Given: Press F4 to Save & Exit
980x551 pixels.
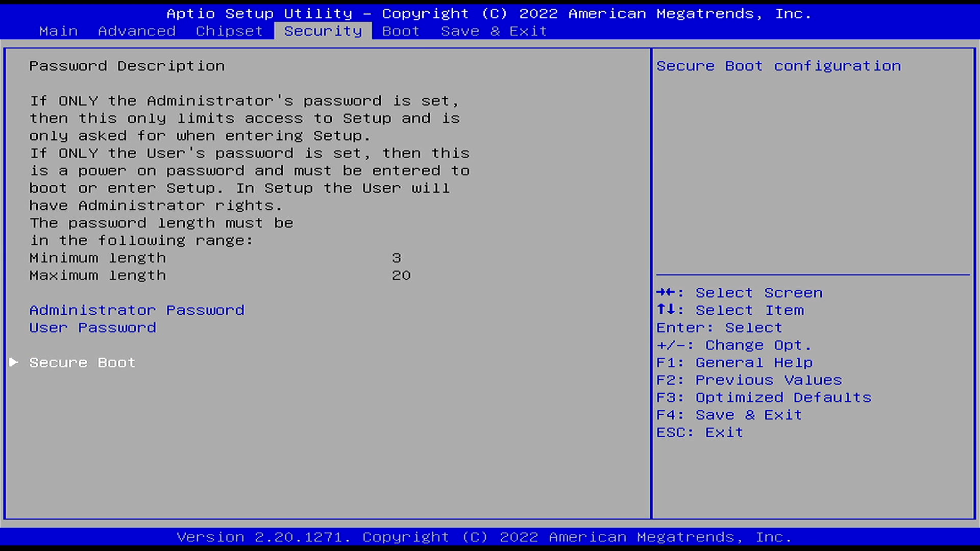Looking at the screenshot, I should point(729,414).
